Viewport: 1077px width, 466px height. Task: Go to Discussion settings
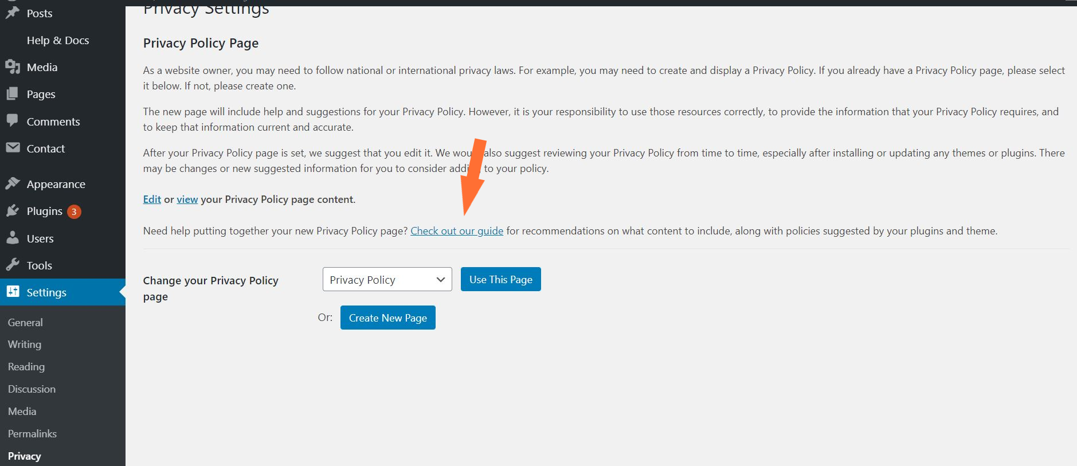point(32,389)
